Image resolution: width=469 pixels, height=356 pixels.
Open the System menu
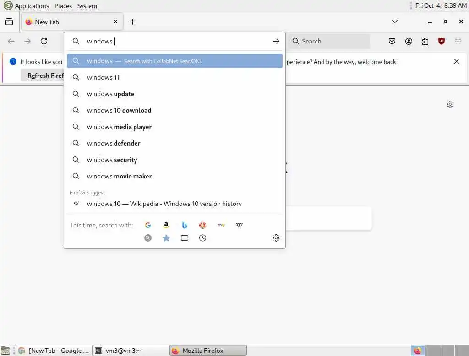point(87,6)
